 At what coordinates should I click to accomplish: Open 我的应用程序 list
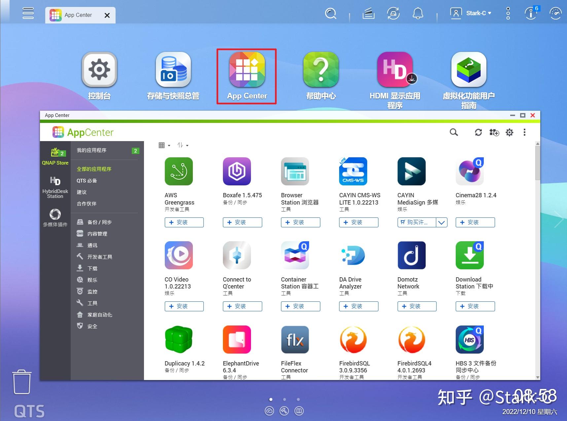[x=107, y=150]
